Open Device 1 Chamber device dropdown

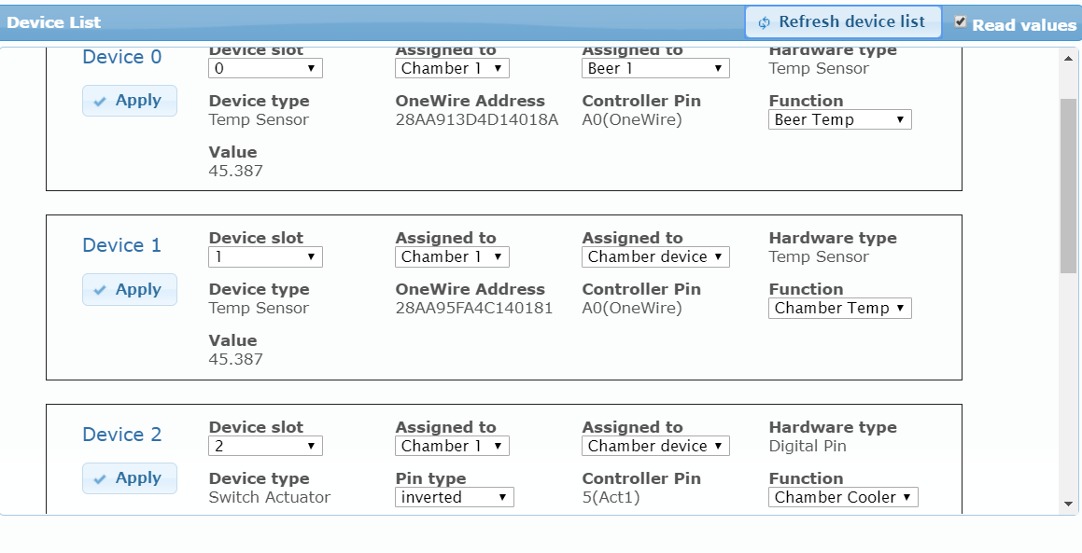(655, 256)
